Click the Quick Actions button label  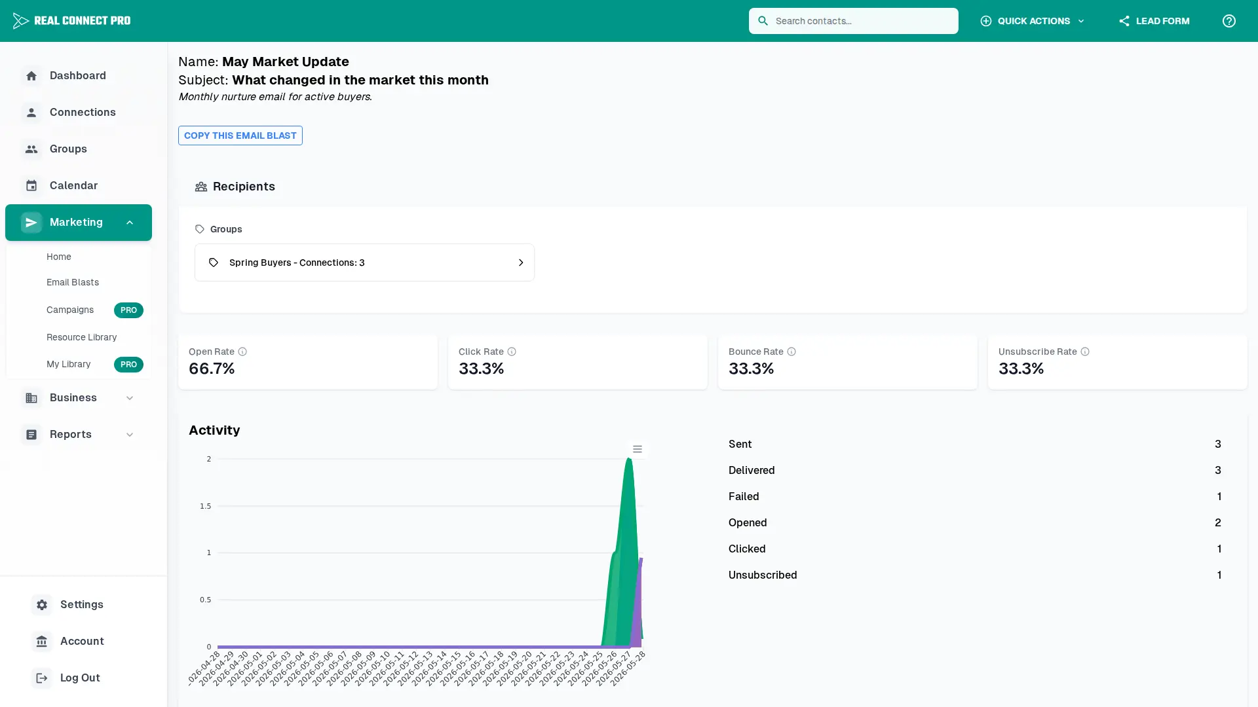click(1033, 21)
